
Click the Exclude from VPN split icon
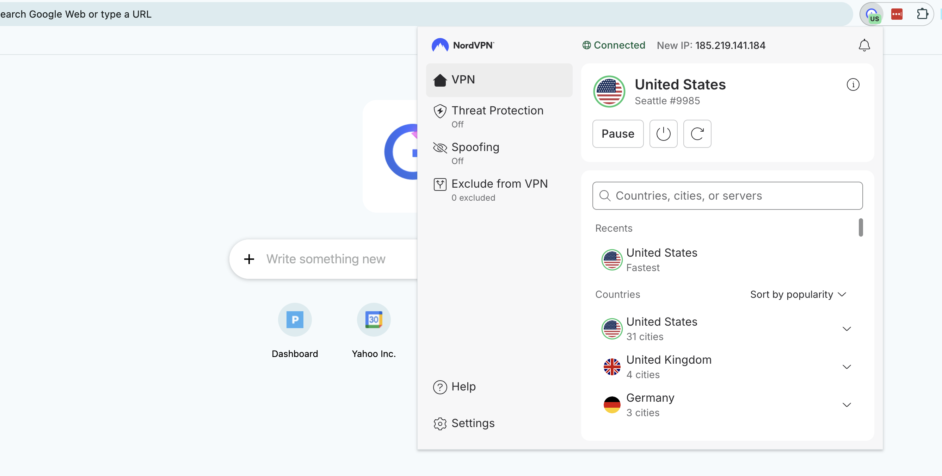coord(440,184)
